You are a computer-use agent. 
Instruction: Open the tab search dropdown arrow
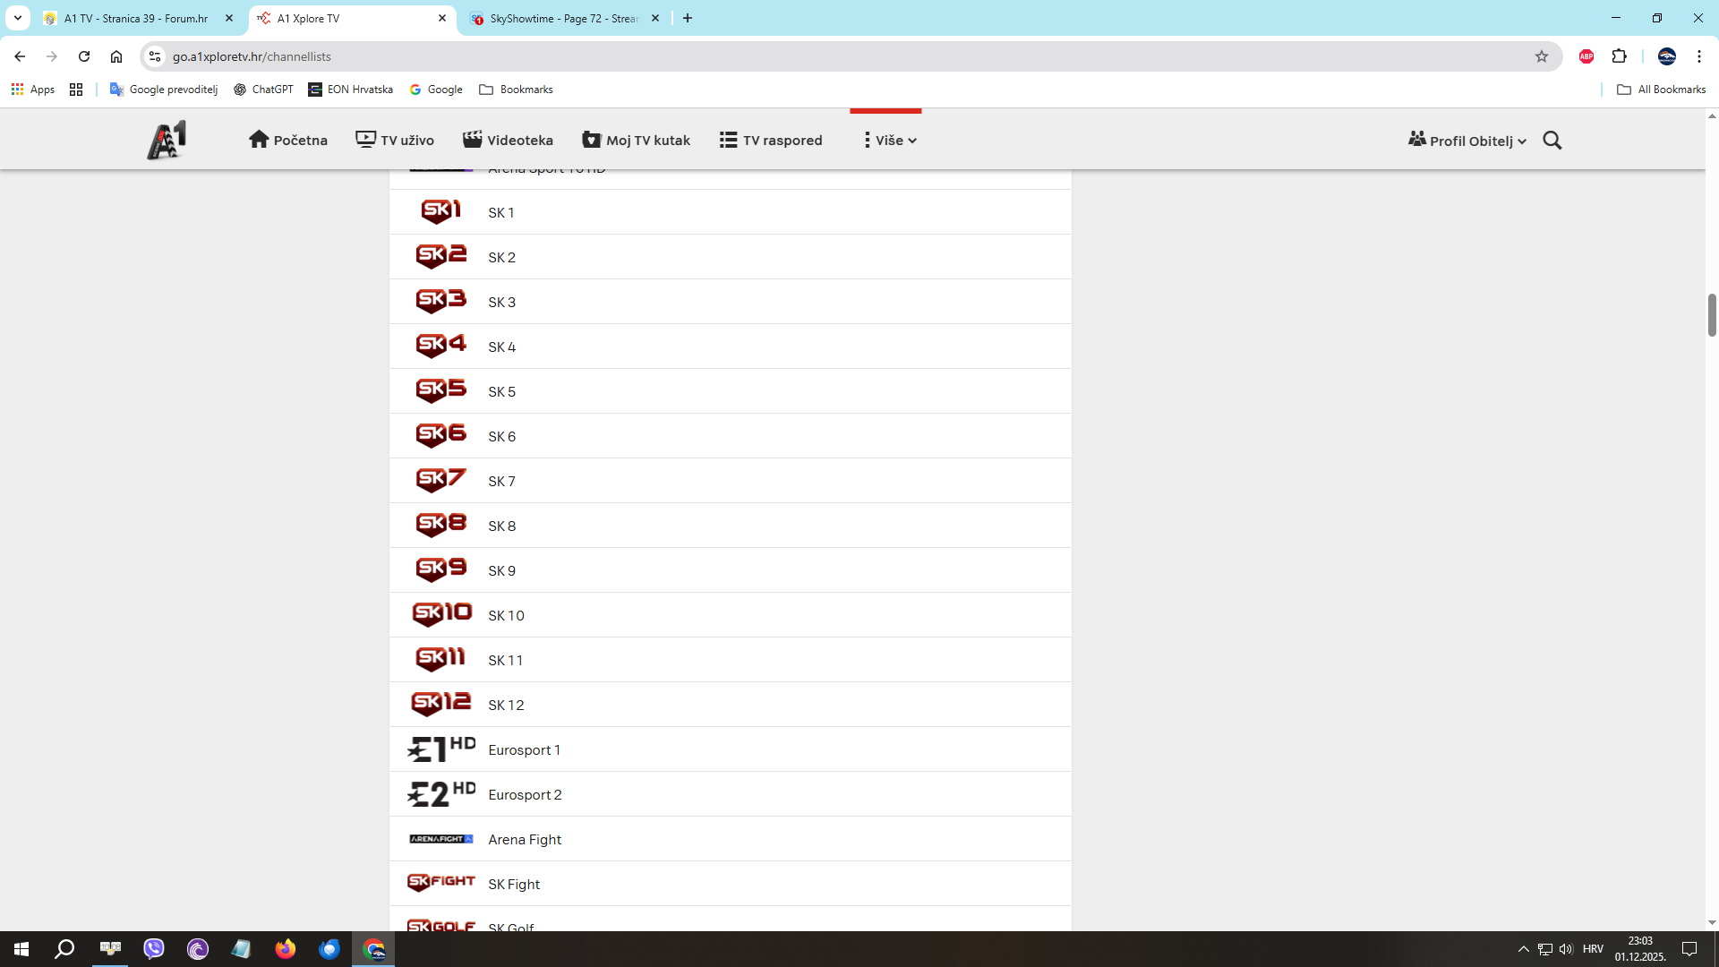point(17,18)
